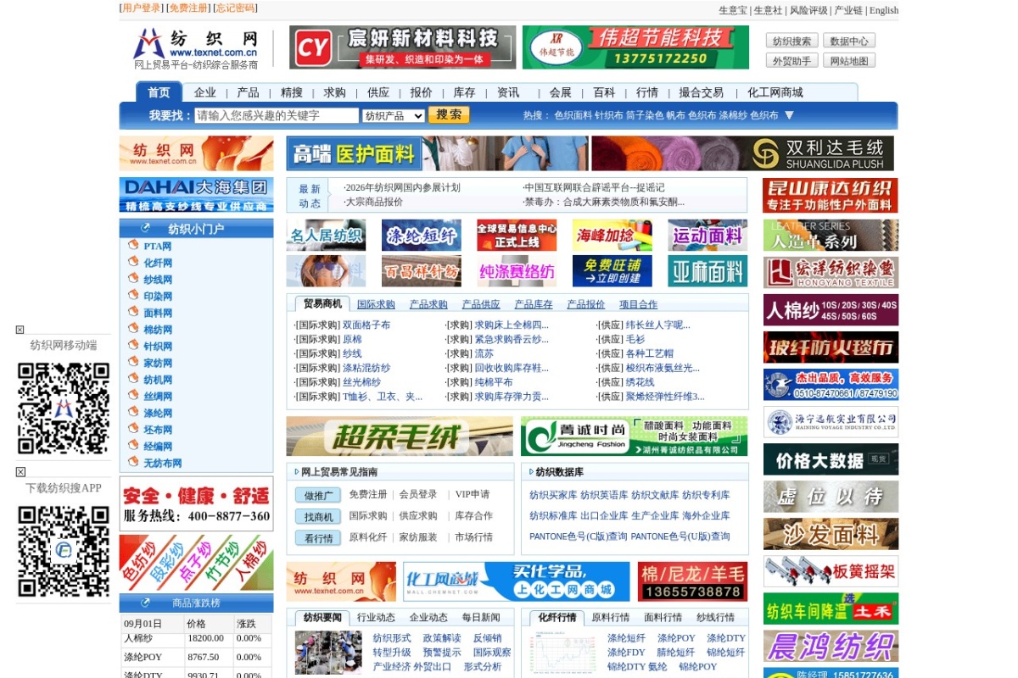Click the 伟超节能科技 banner ad
Screen dimensions: 1018x678
635,47
